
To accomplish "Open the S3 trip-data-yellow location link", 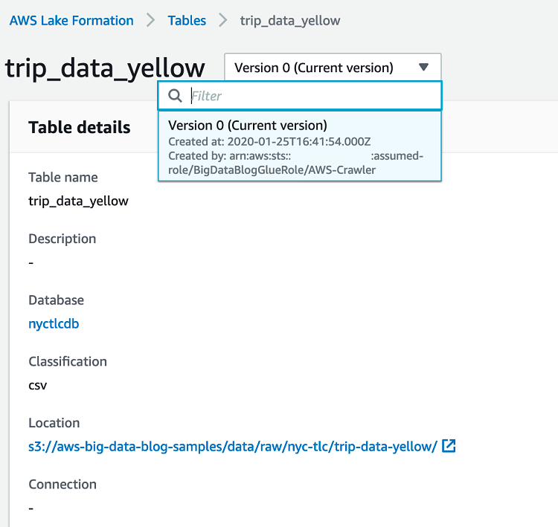I will (x=233, y=446).
